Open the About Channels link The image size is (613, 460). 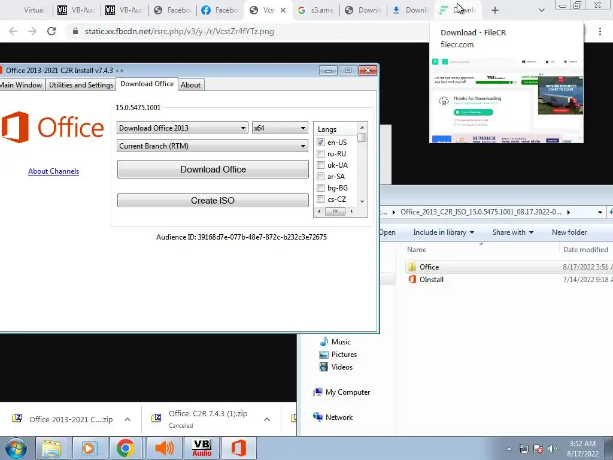53,171
